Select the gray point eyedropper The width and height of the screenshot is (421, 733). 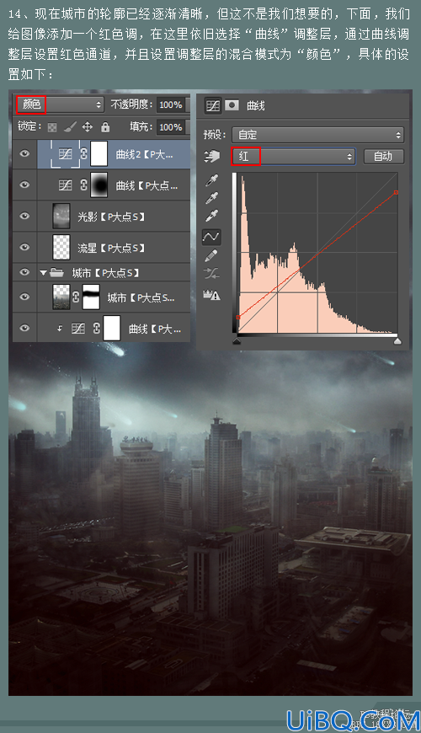point(211,198)
